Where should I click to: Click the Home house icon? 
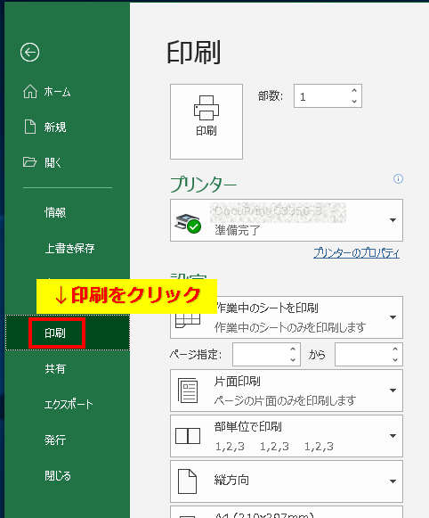(x=30, y=92)
